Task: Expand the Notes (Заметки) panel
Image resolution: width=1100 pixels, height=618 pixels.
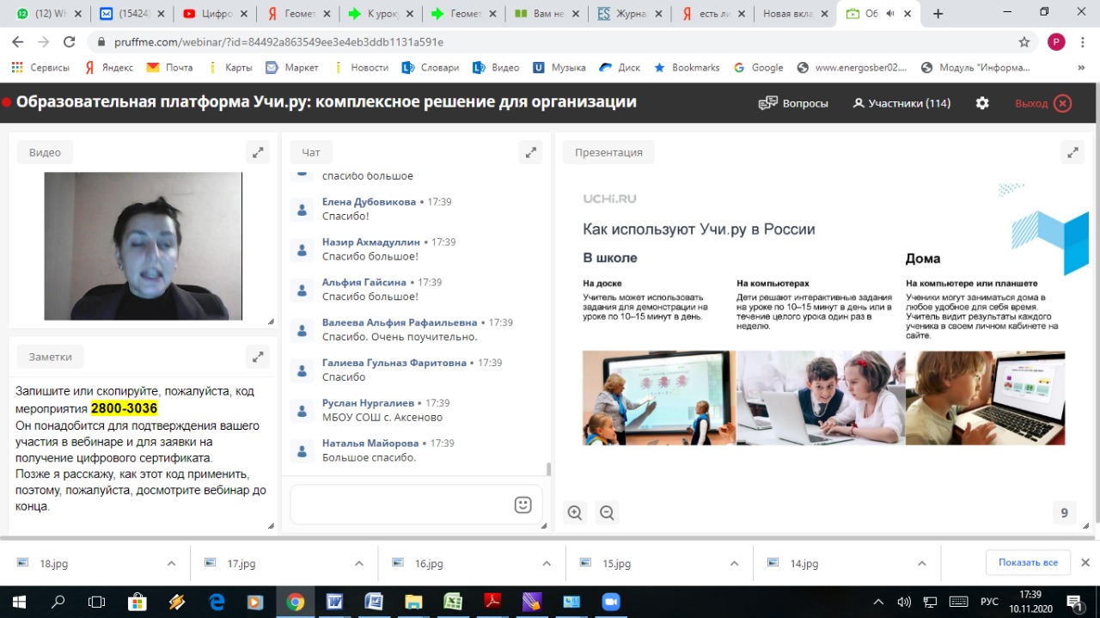Action: pyautogui.click(x=258, y=356)
